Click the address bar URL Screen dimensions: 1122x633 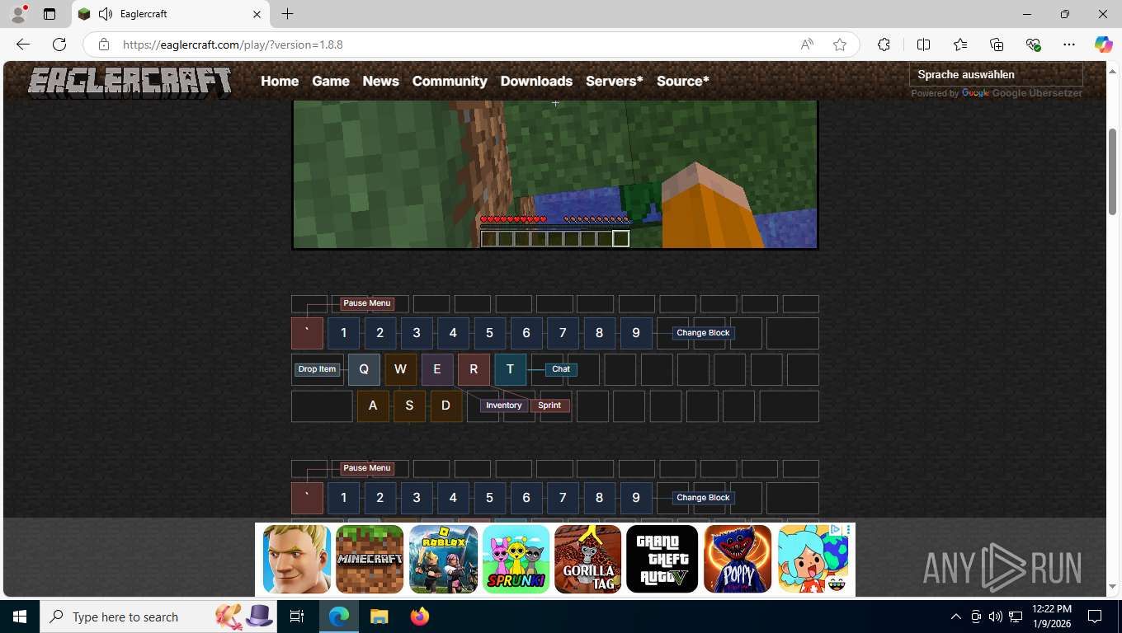click(x=233, y=45)
